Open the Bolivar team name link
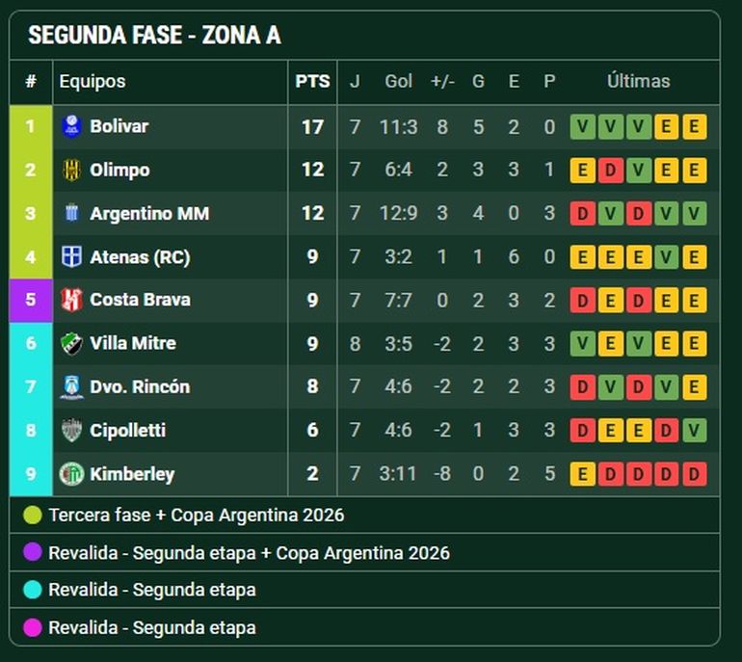742x662 pixels. point(119,126)
